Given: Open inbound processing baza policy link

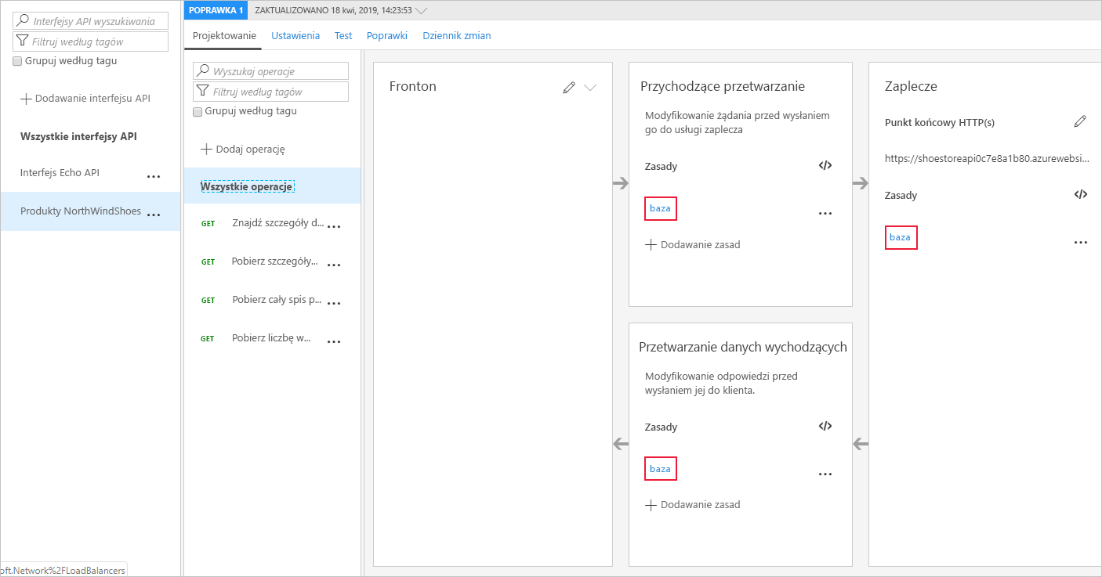Looking at the screenshot, I should (x=660, y=208).
